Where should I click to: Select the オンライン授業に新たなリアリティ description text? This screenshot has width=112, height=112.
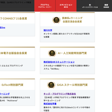tap(67, 35)
